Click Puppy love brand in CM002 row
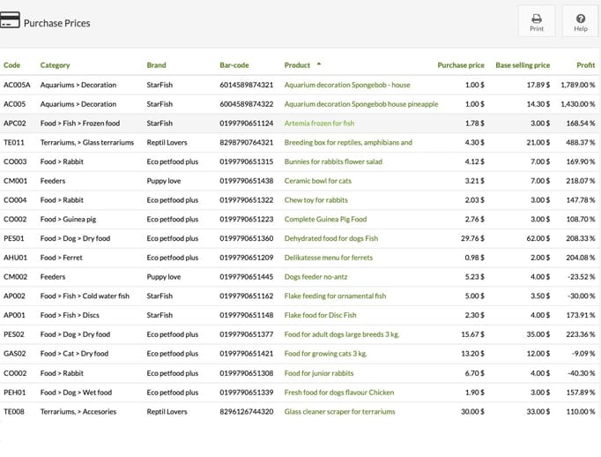This screenshot has height=457, width=601. coord(164,277)
